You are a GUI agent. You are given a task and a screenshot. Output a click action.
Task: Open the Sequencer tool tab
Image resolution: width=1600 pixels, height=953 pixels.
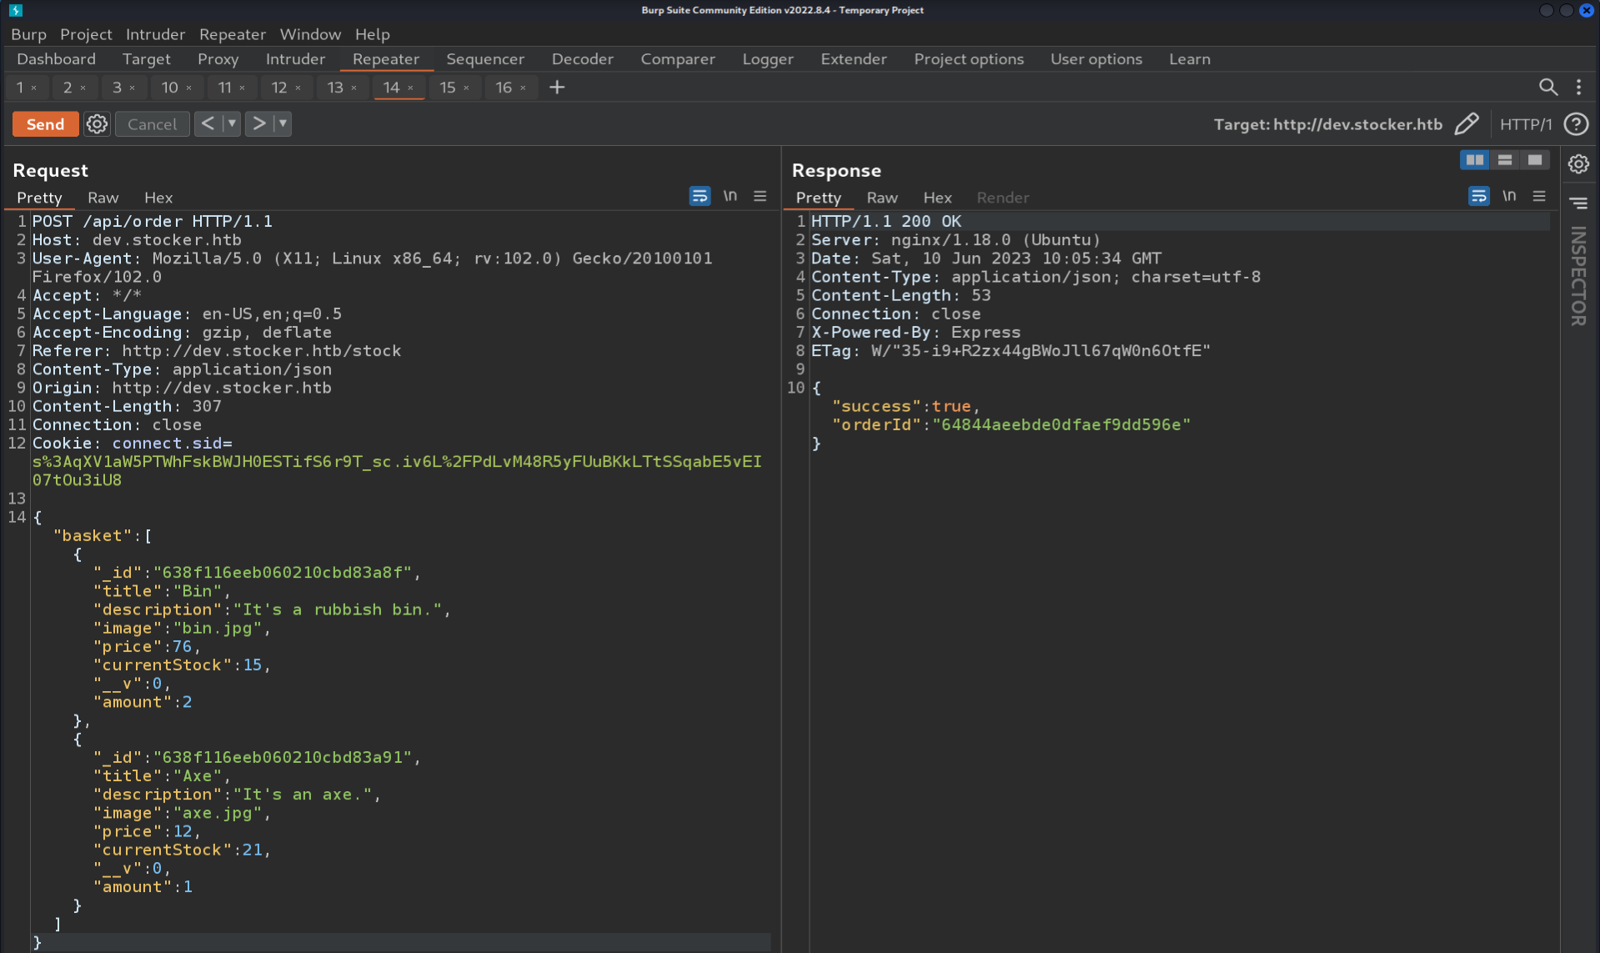(x=484, y=59)
